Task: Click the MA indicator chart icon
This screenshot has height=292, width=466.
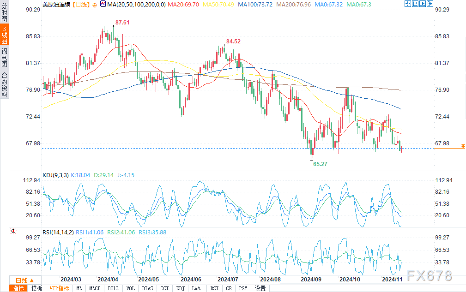Action: tap(103, 4)
